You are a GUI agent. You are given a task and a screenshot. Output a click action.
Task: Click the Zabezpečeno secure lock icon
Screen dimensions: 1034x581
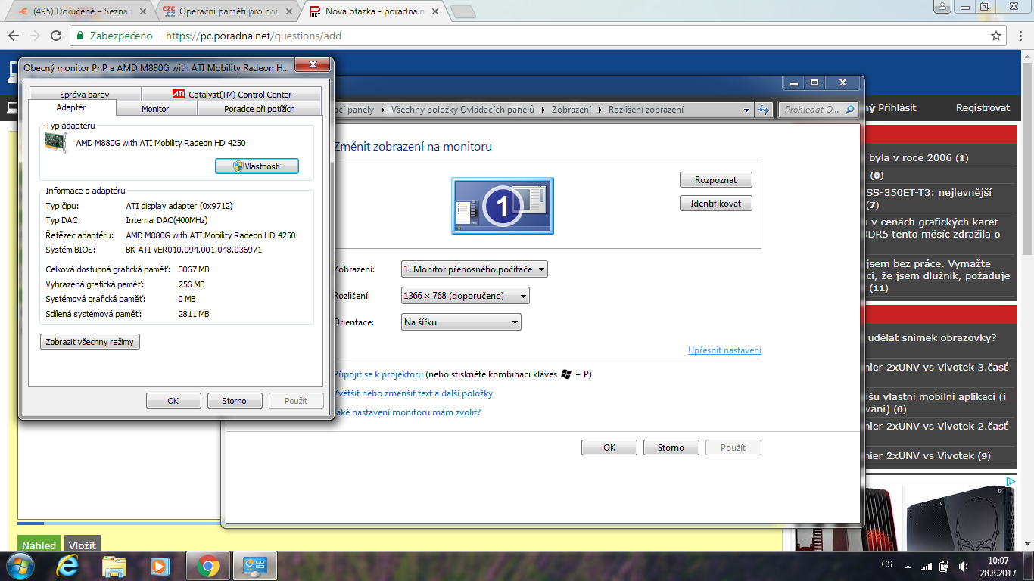tap(80, 36)
